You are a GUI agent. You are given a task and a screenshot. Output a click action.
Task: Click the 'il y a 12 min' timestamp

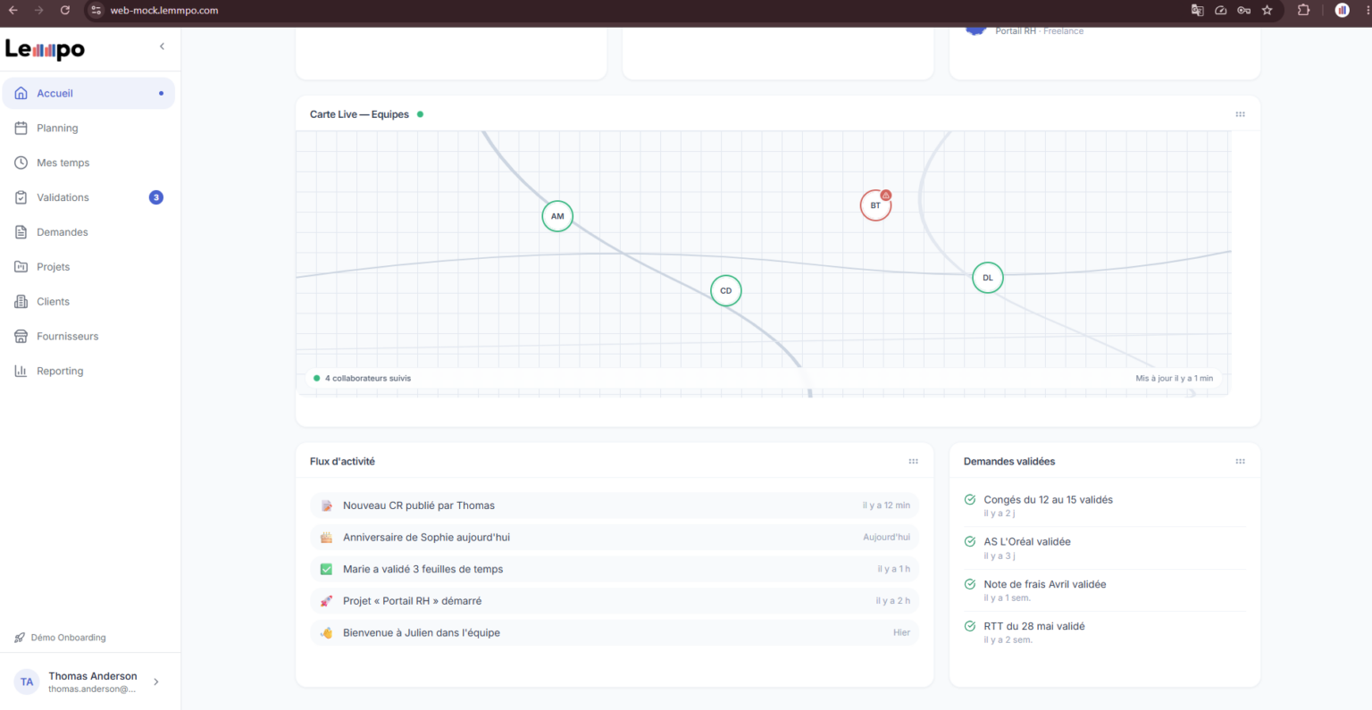click(x=886, y=505)
